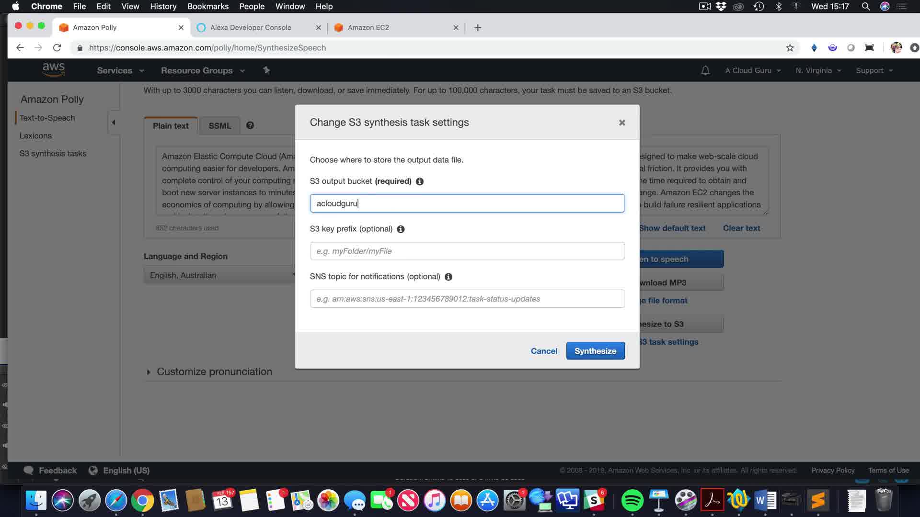This screenshot has height=517, width=920.
Task: Click info icon beside SNS topic label
Action: [x=448, y=277]
